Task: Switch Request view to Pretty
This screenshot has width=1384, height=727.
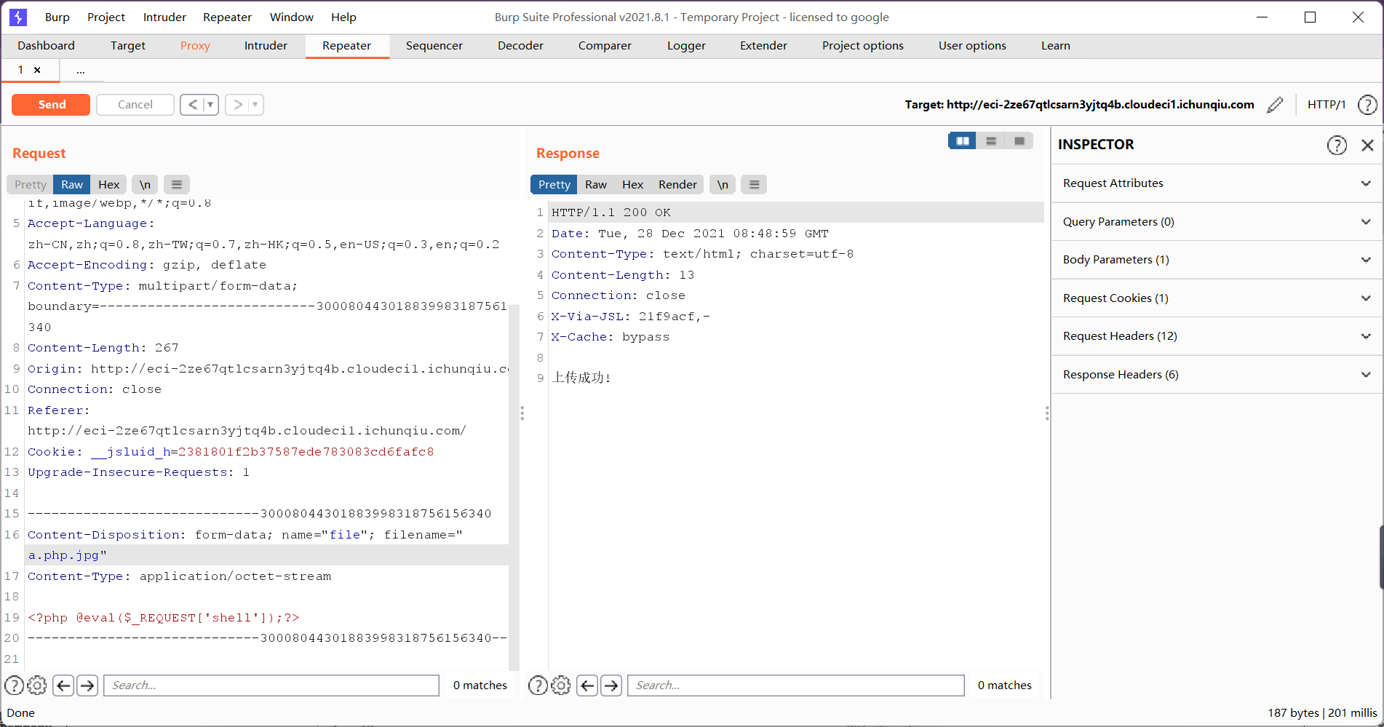Action: (30, 185)
